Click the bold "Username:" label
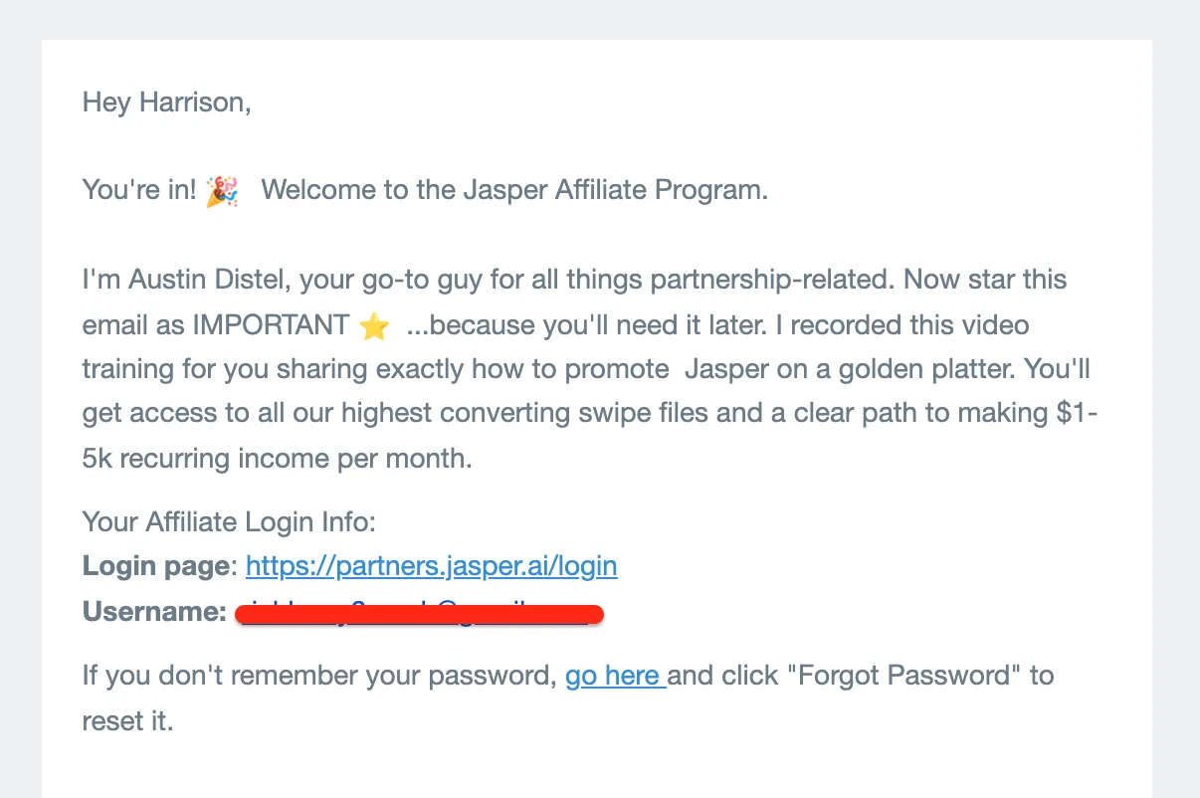This screenshot has height=798, width=1200. pyautogui.click(x=154, y=612)
